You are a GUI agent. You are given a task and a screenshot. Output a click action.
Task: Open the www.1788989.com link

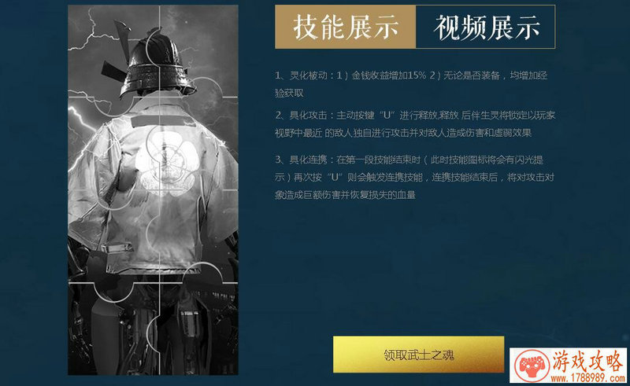[x=587, y=378]
